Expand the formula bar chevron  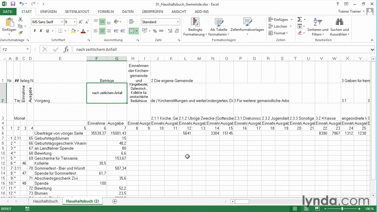[x=373, y=49]
